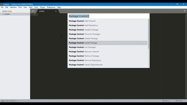Choose Package Control: Remove Channel
The image size is (187, 105).
108,52
